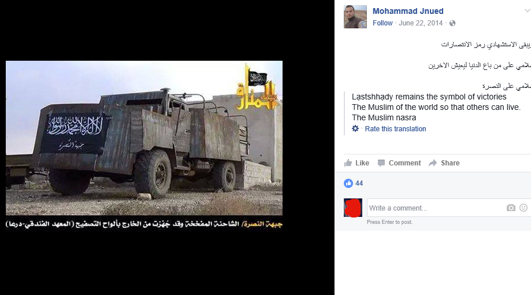
Task: Click the Rate this translation link
Action: click(396, 129)
